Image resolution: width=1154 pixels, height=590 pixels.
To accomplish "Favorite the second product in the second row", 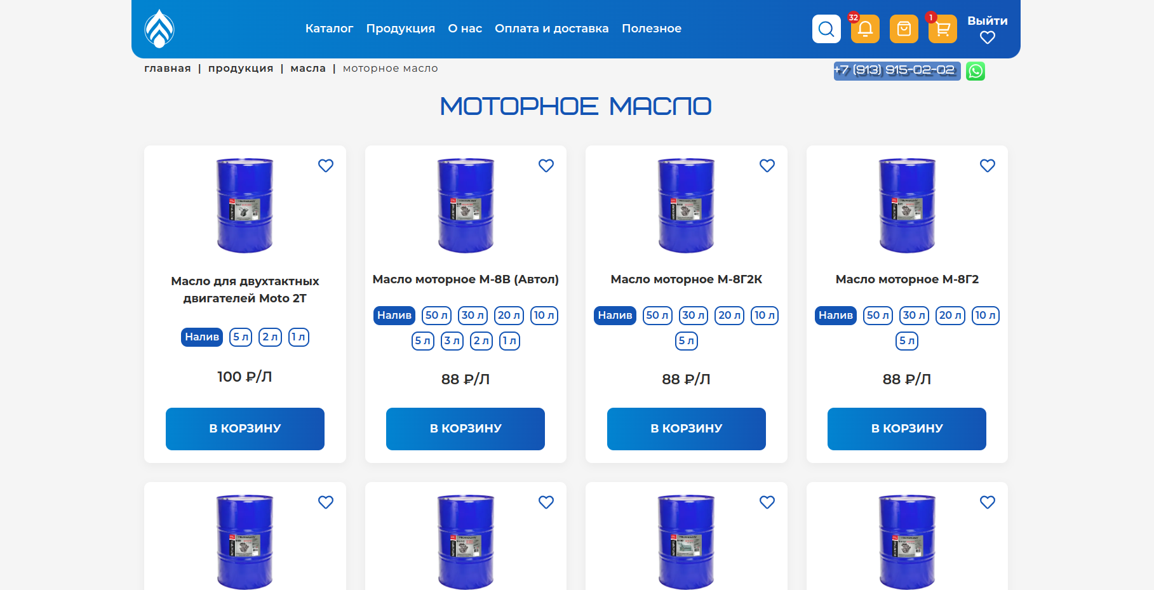I will pos(546,502).
